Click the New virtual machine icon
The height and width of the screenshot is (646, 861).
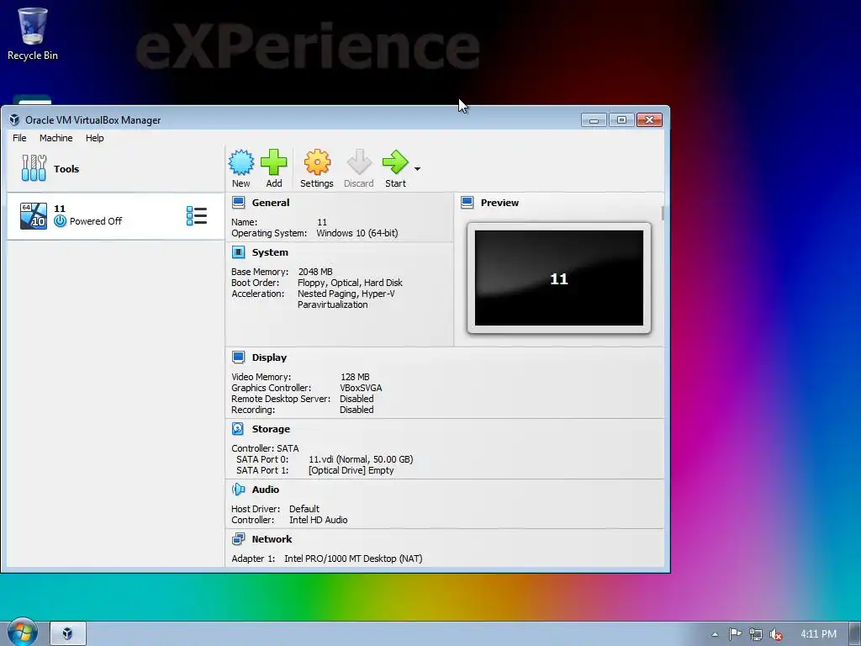point(241,162)
